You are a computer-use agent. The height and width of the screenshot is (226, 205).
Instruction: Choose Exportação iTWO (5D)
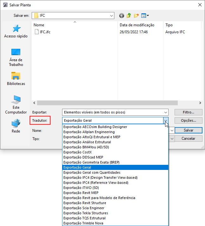point(115,188)
